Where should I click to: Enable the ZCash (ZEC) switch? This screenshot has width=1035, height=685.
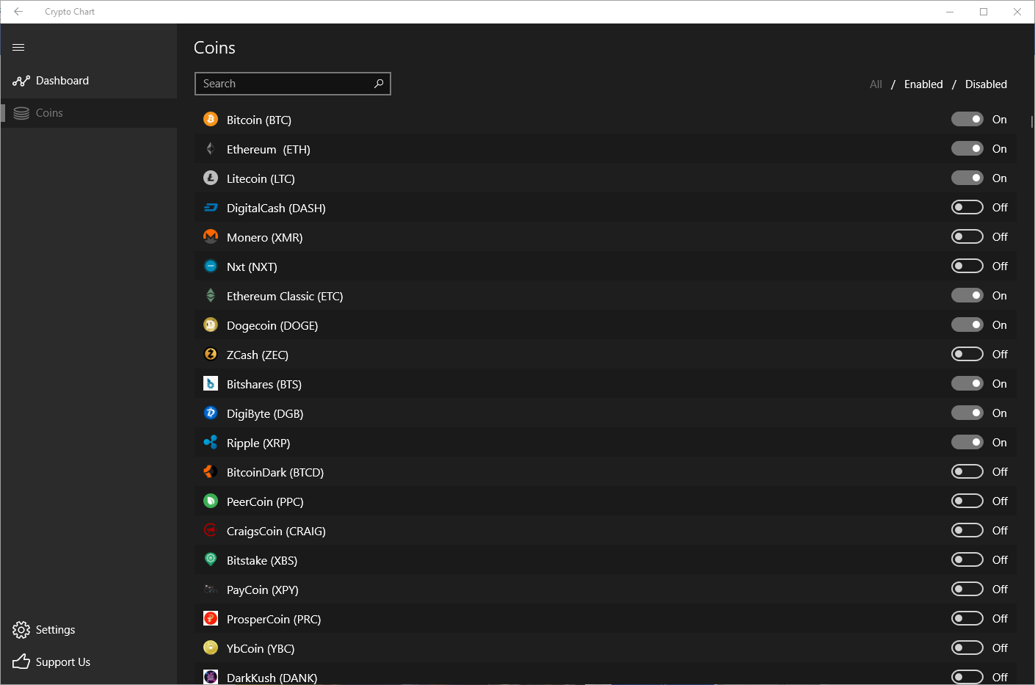pos(967,354)
